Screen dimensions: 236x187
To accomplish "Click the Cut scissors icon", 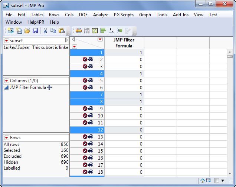I will pyautogui.click(x=45, y=31).
